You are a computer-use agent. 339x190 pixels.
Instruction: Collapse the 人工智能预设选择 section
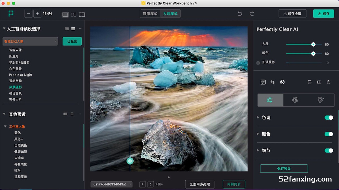4,29
